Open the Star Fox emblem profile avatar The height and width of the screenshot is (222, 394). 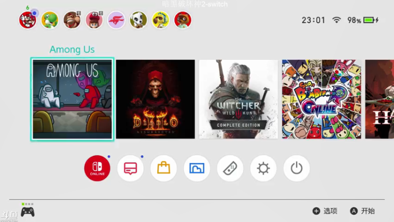[116, 20]
